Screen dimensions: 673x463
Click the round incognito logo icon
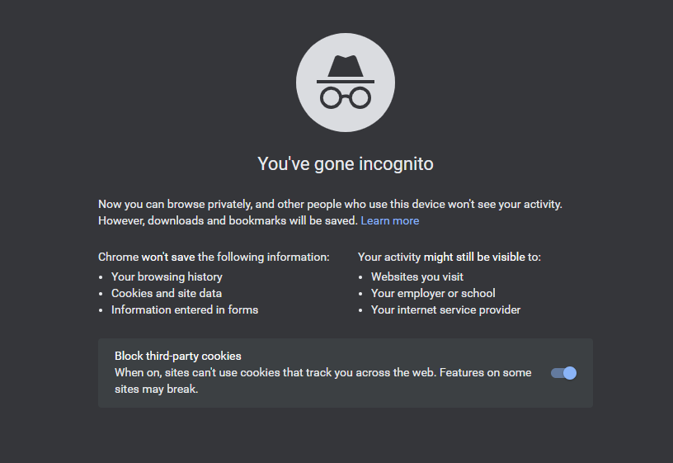point(346,83)
